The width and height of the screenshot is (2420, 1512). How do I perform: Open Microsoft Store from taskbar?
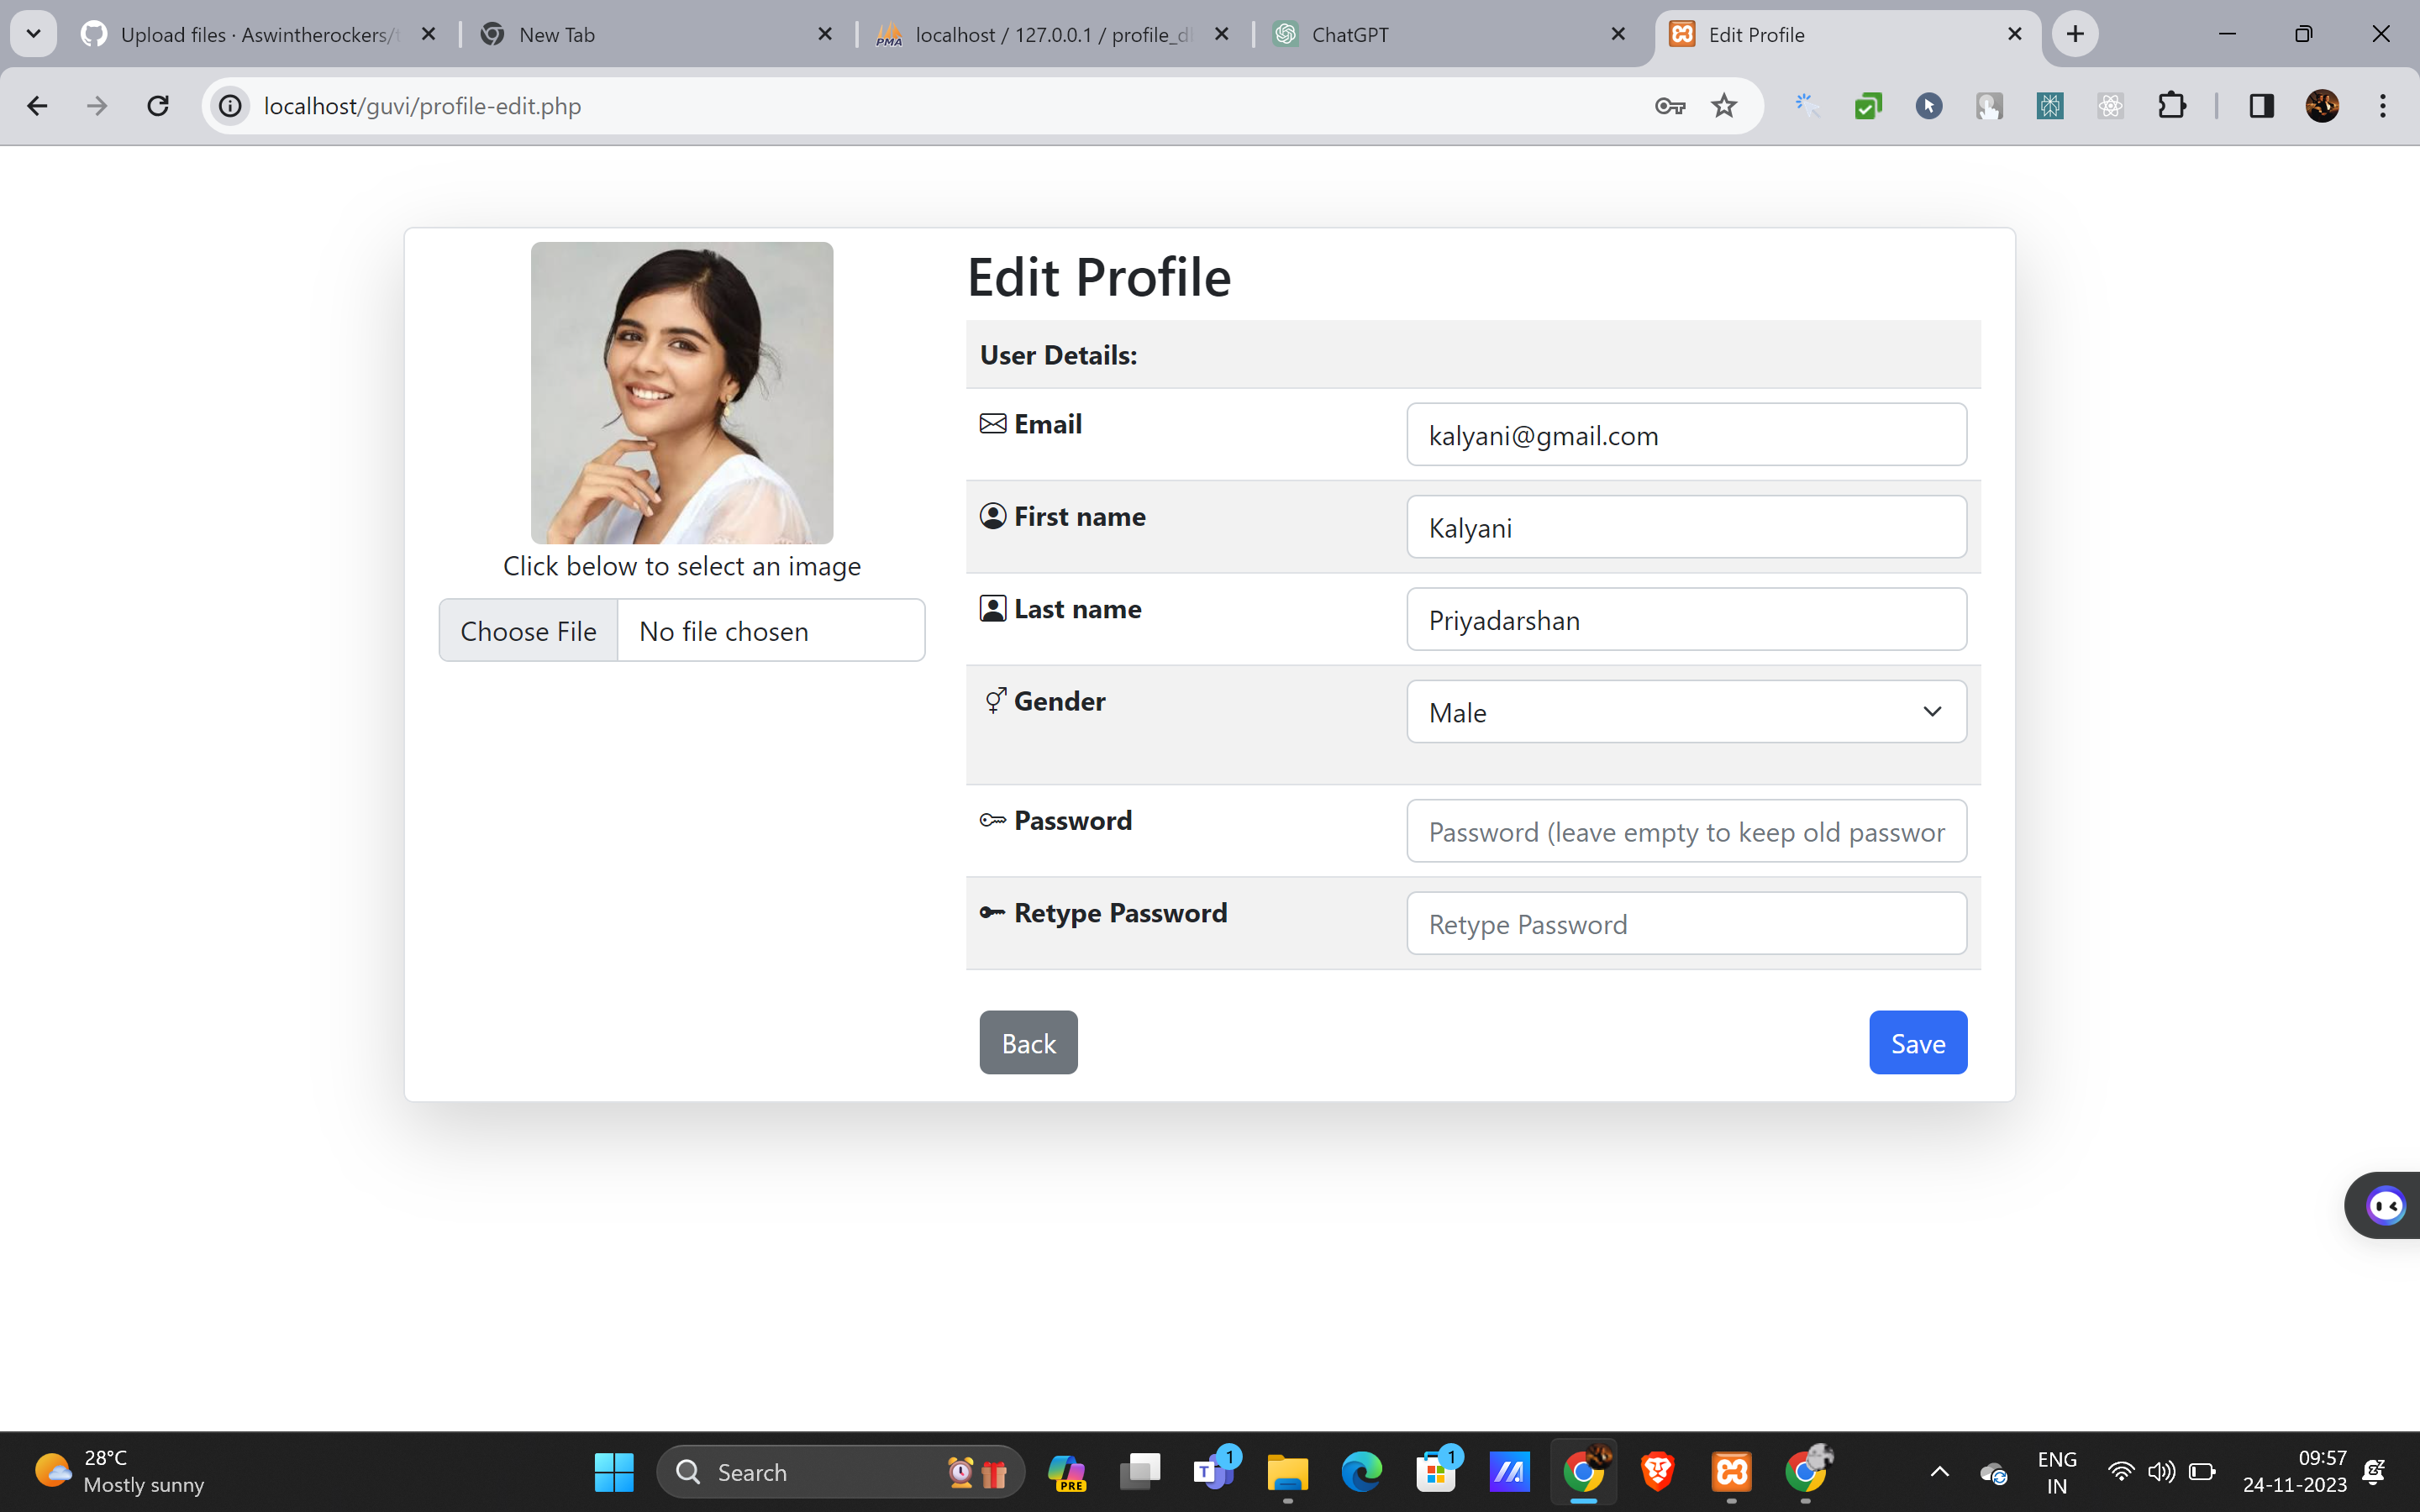pyautogui.click(x=1435, y=1472)
